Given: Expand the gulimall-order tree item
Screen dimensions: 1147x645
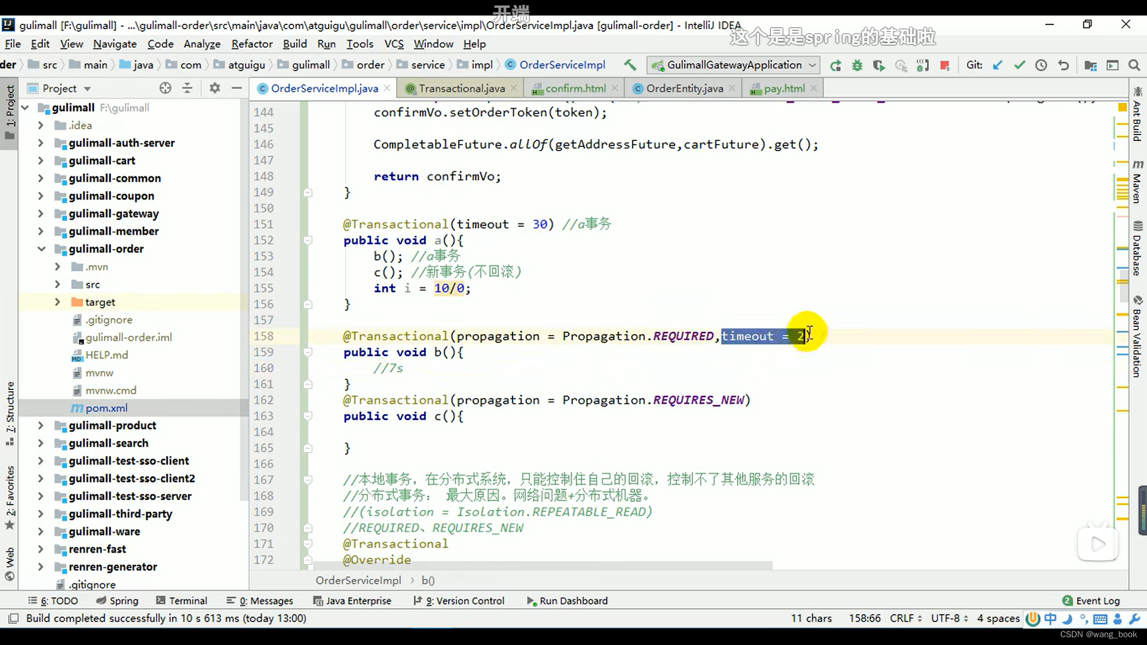Looking at the screenshot, I should click(41, 248).
